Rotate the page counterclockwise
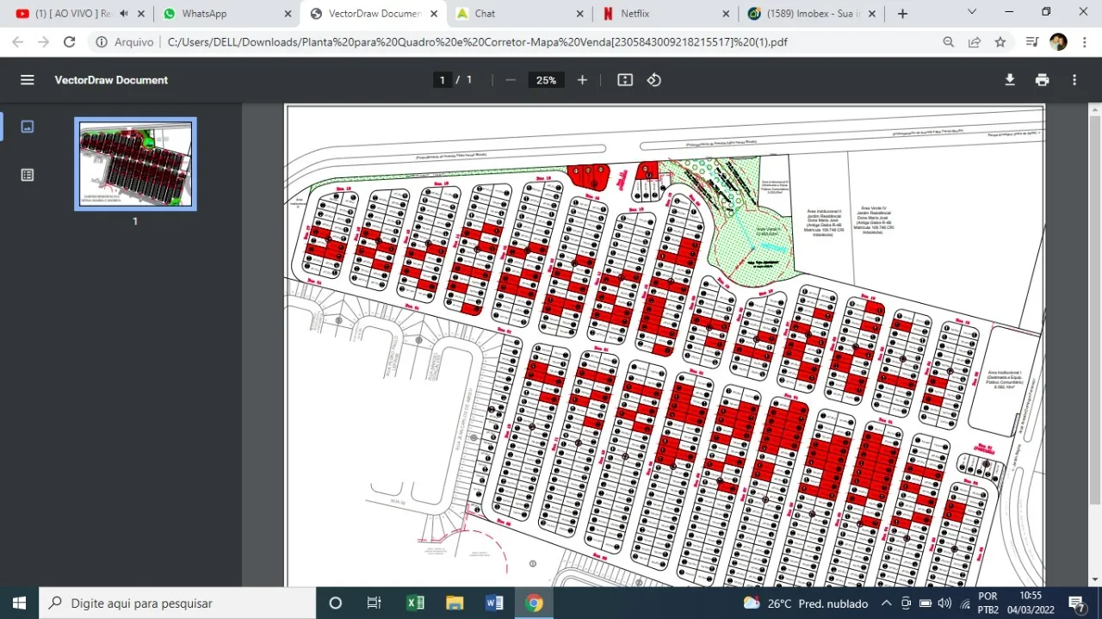This screenshot has width=1102, height=619. coord(654,80)
